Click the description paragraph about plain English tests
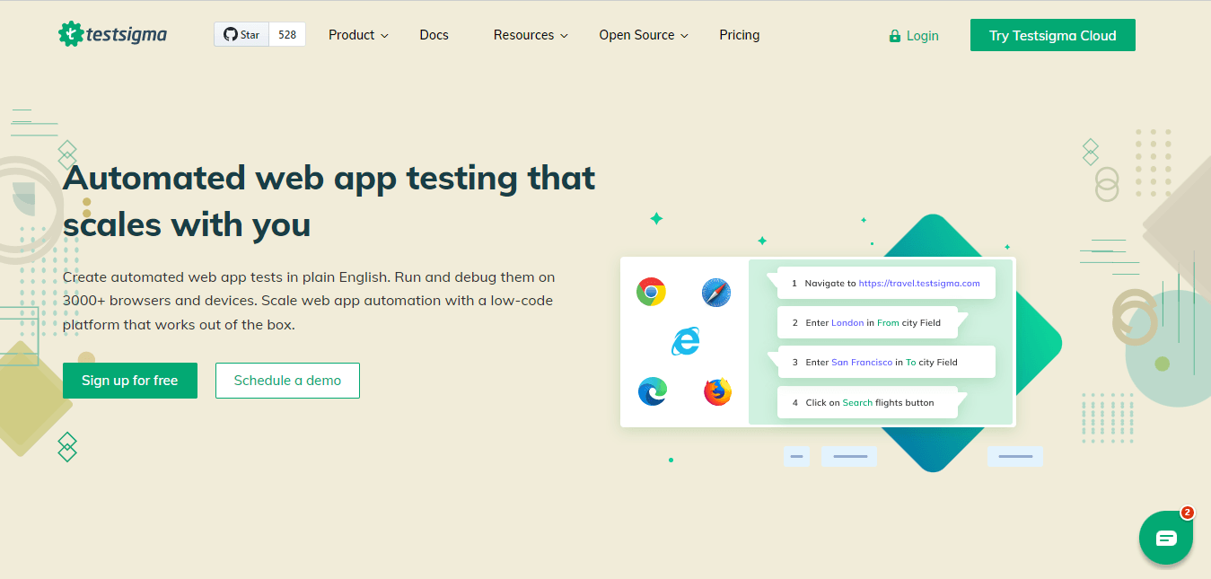 (x=309, y=301)
